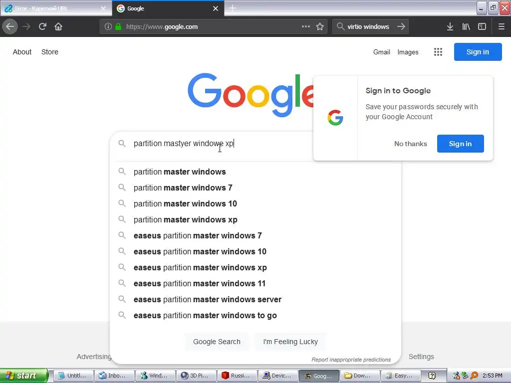Viewport: 511px width, 383px height.
Task: Click the top-right blue Sign in button
Action: click(x=478, y=52)
